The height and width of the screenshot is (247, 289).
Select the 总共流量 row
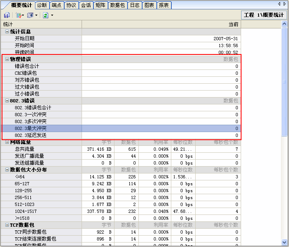(x=24, y=149)
